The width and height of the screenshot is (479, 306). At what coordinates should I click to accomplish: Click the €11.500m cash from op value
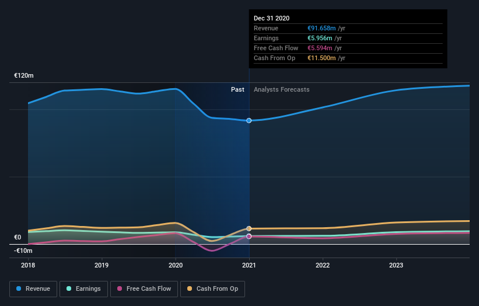[x=321, y=58]
